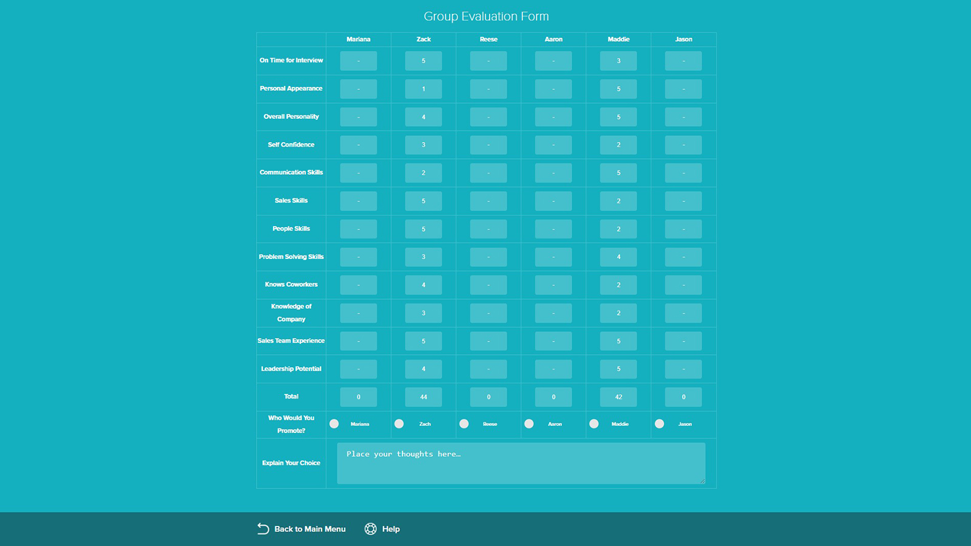Screen dimensions: 971x546
Task: Click the Explain Your Choice text area
Action: (521, 463)
